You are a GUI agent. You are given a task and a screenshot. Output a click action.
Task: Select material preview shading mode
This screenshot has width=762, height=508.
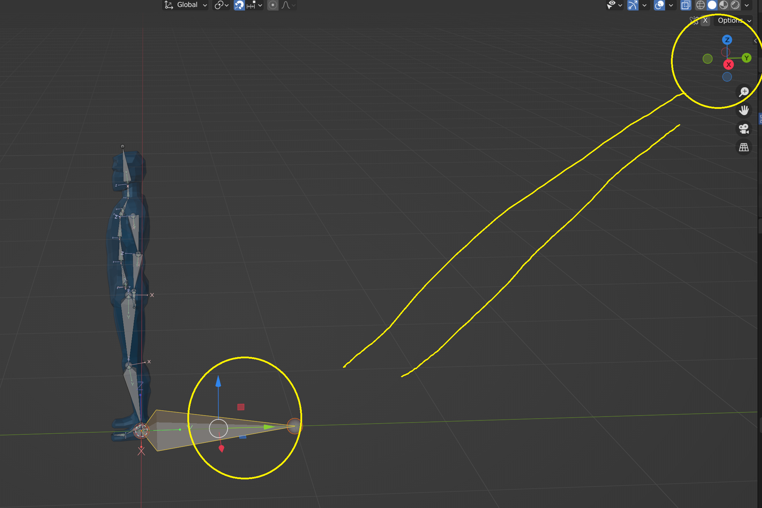(724, 5)
